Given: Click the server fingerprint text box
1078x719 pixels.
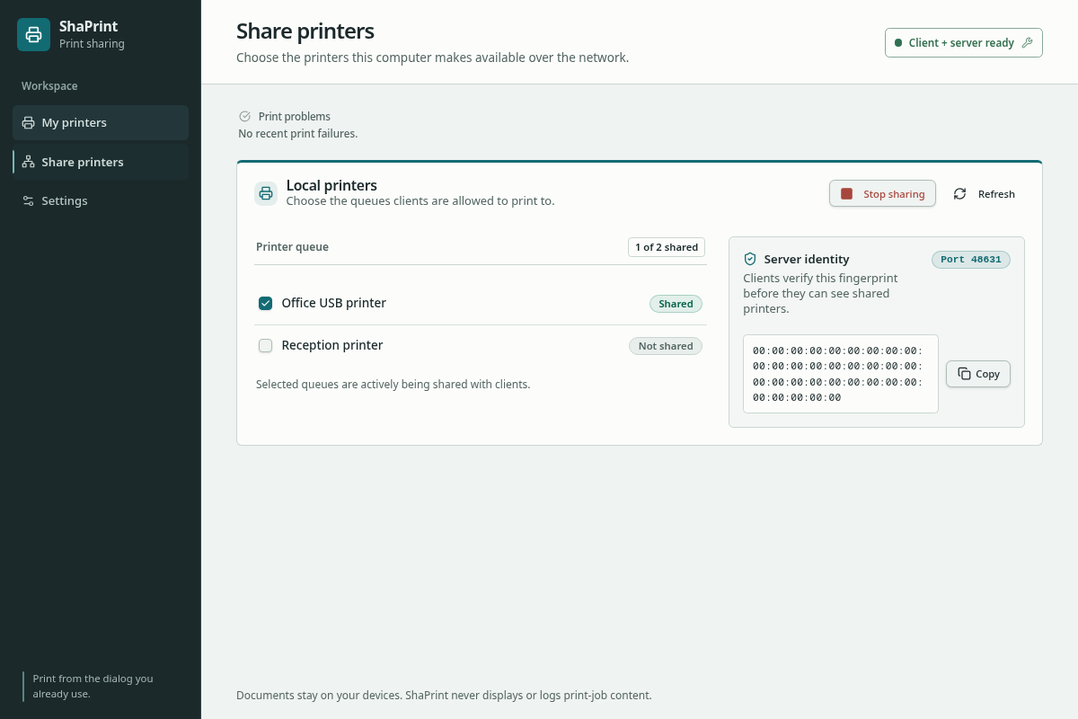Looking at the screenshot, I should (x=841, y=374).
